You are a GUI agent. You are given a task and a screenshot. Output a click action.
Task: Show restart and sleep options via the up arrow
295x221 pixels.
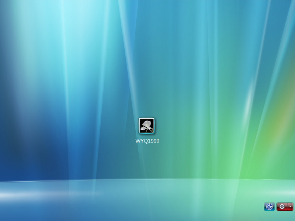click(290, 207)
